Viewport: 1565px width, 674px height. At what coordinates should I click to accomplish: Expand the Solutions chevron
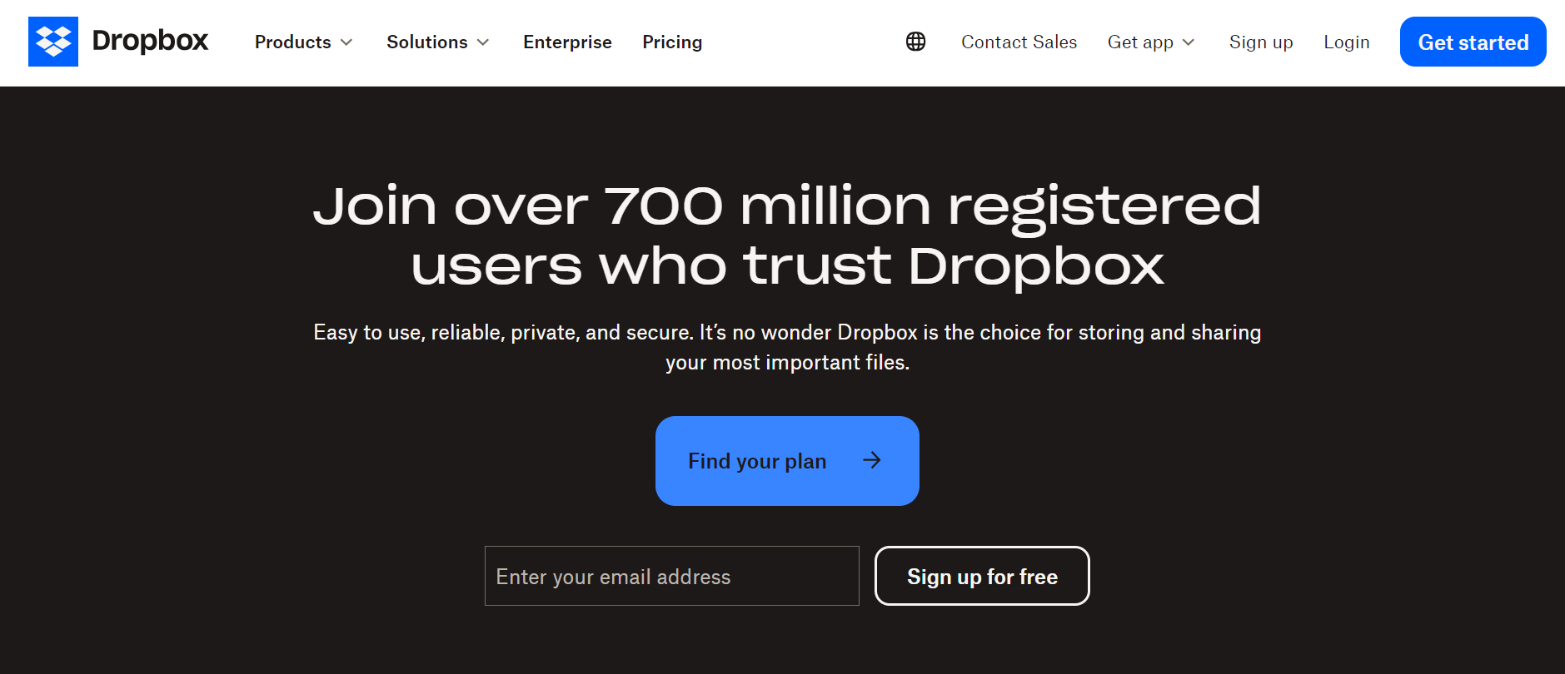tap(483, 42)
